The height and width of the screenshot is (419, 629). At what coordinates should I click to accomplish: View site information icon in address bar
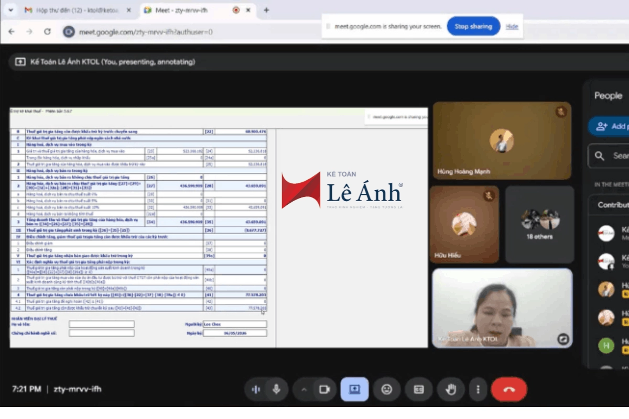(69, 31)
